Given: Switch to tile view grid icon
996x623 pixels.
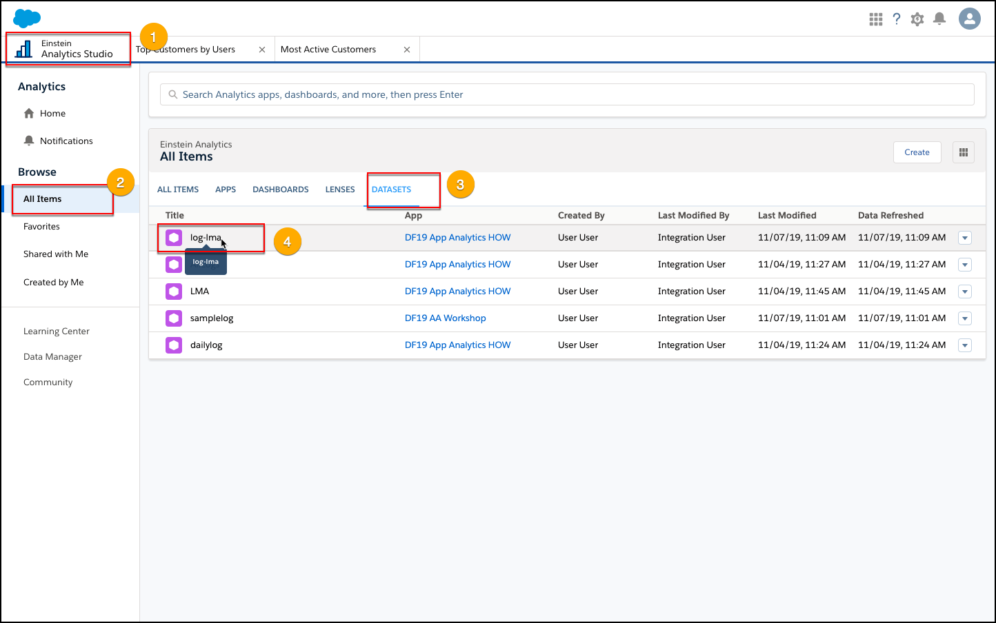Looking at the screenshot, I should [x=964, y=152].
